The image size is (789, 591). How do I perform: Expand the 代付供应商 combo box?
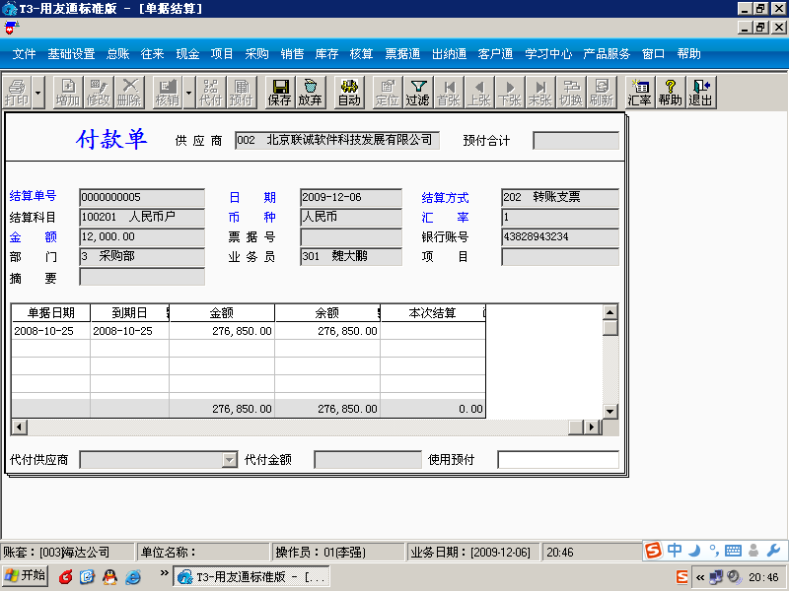(x=230, y=460)
